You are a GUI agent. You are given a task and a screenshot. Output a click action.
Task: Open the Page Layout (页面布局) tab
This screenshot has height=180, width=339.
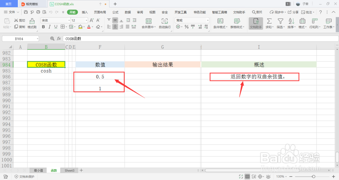(100, 12)
